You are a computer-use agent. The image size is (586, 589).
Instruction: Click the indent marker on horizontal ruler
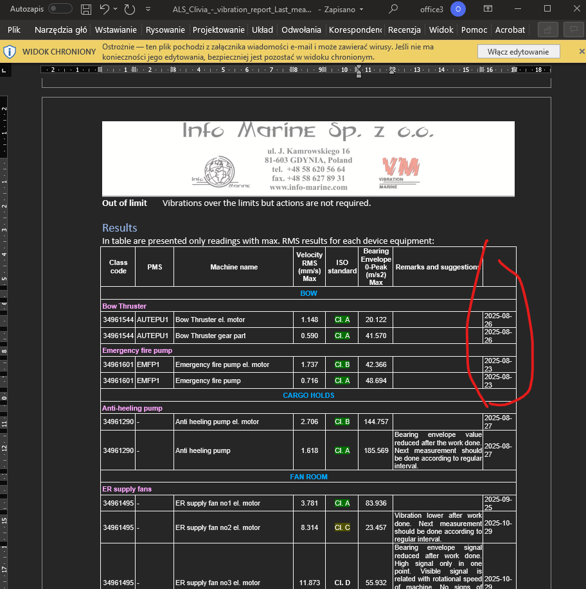tap(359, 69)
